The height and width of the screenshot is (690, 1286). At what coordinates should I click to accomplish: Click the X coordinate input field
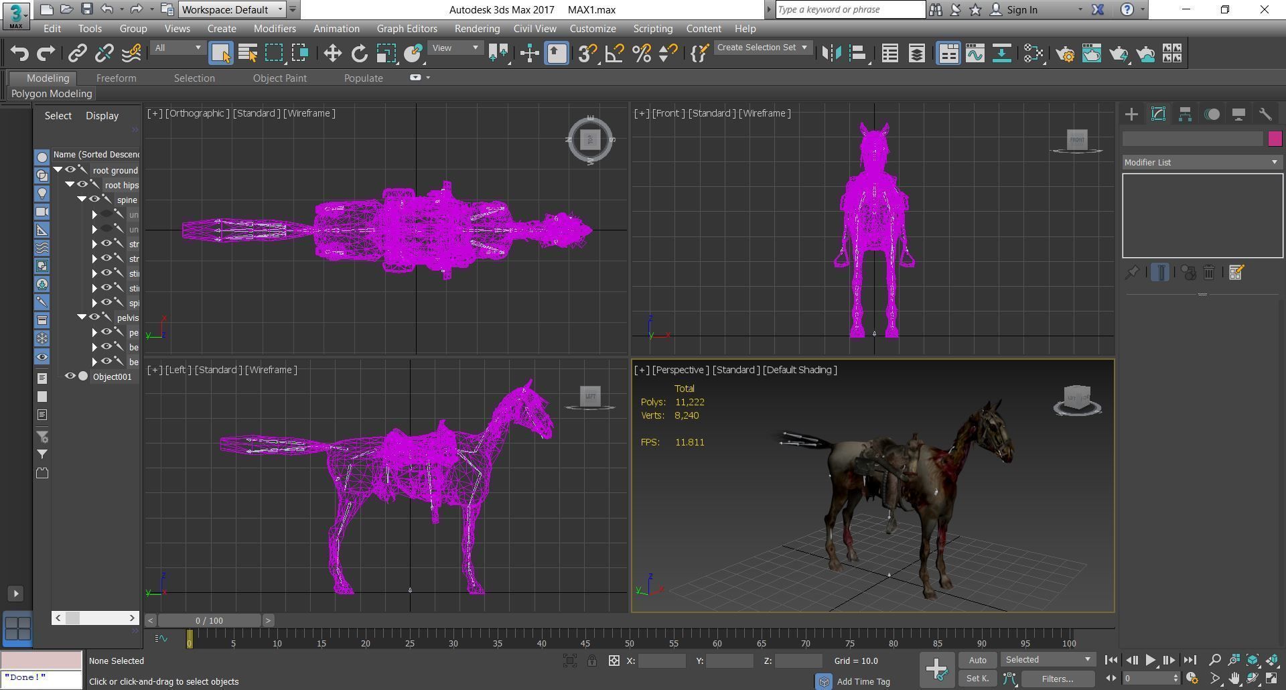(662, 661)
